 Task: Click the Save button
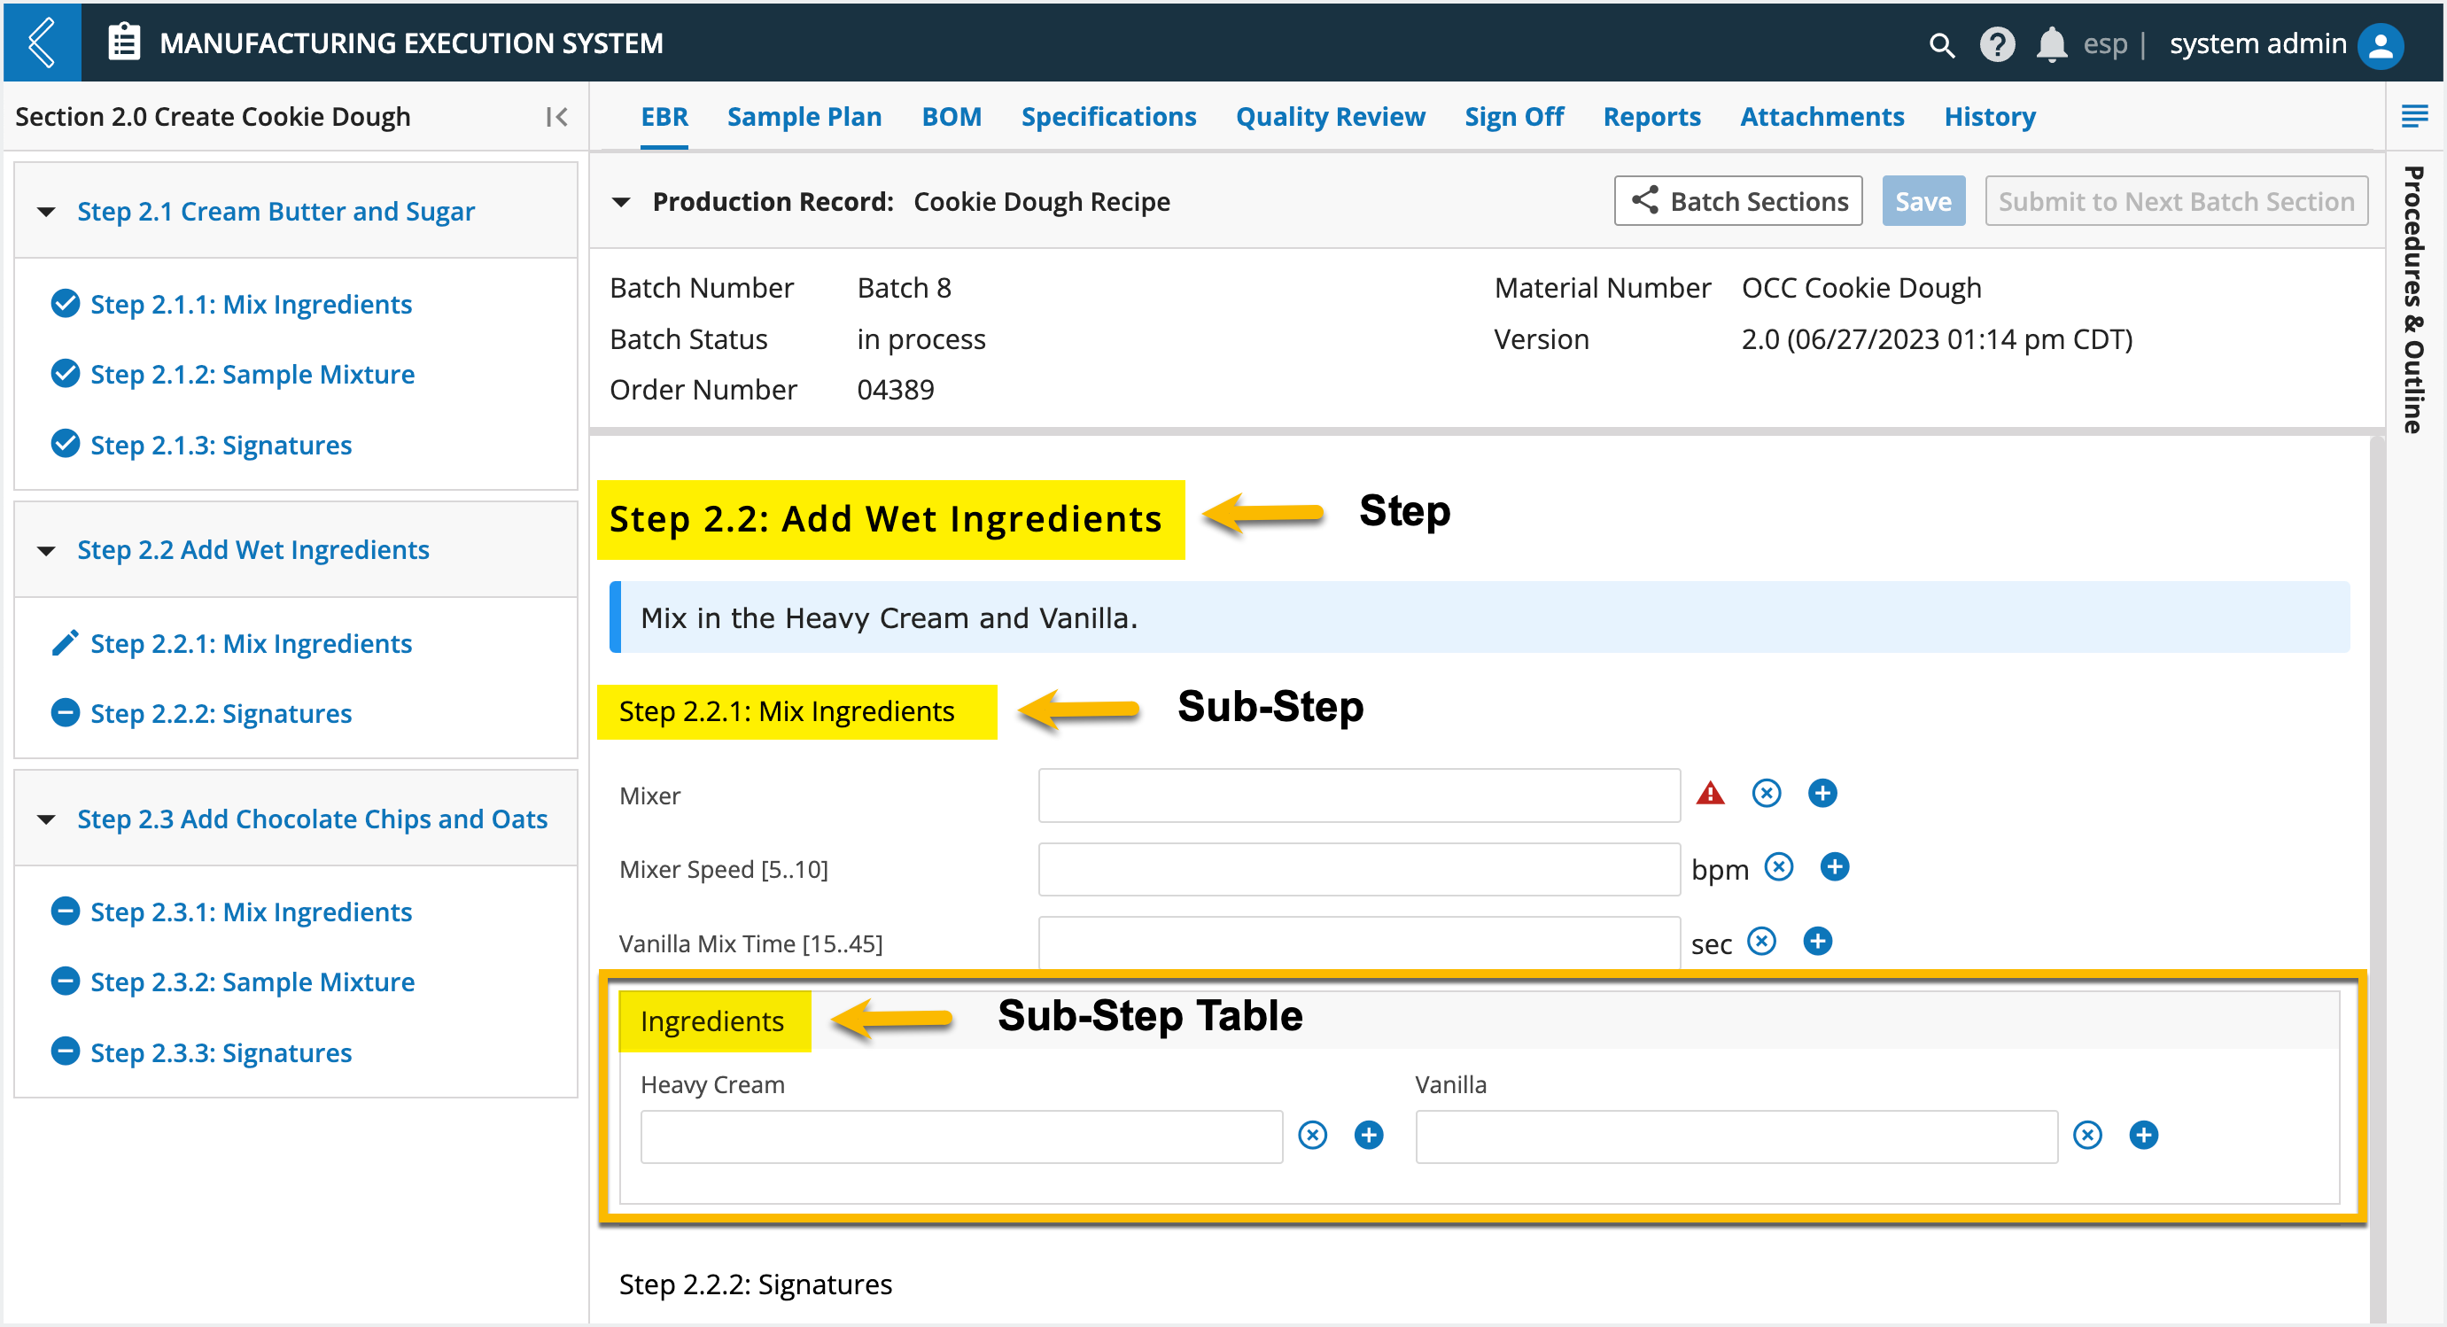coord(1923,201)
